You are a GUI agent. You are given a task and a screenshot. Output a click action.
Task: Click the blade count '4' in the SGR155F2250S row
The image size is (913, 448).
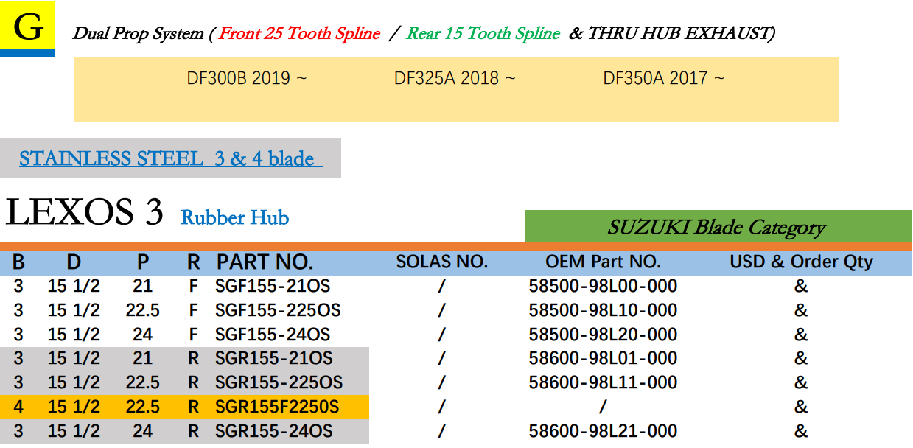[x=18, y=407]
